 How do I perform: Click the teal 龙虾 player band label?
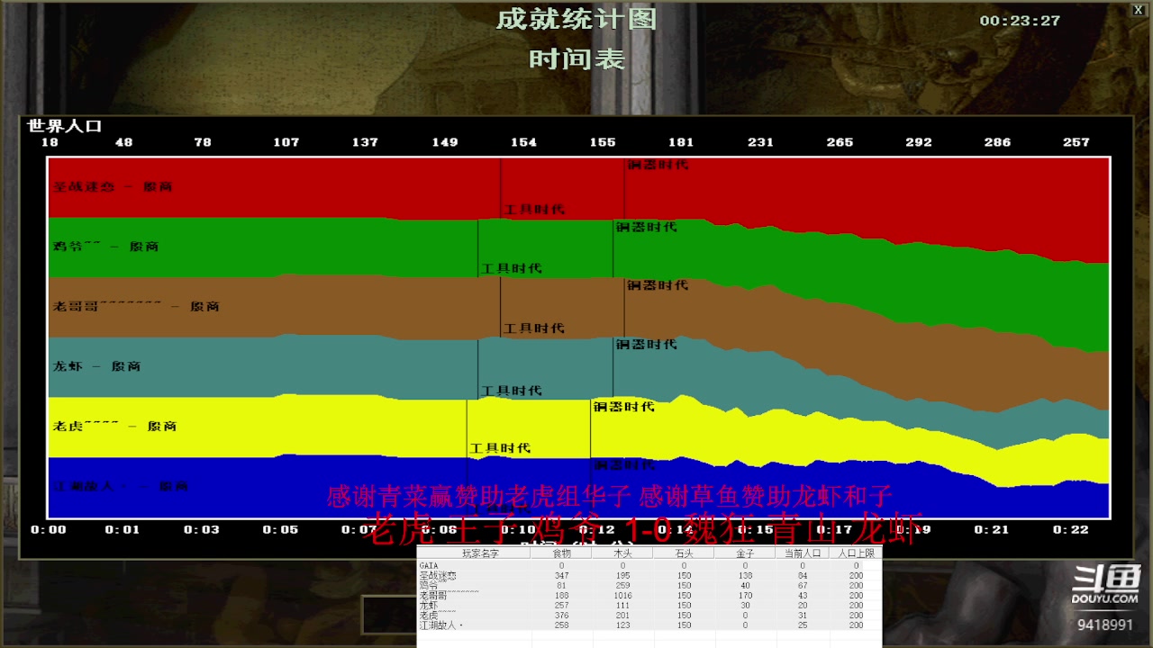(x=96, y=366)
